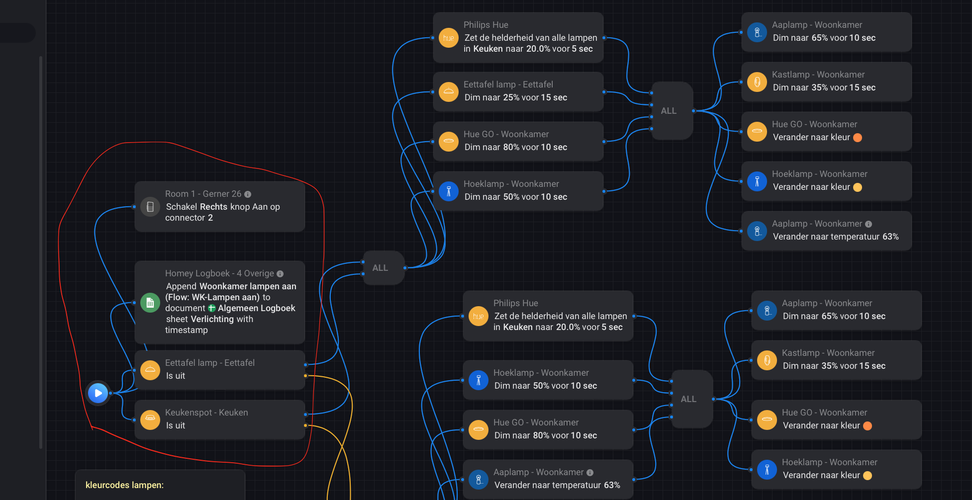Select the green spreadsheet icon on Homey Logboek card
Screen dimensions: 972x500
click(150, 303)
